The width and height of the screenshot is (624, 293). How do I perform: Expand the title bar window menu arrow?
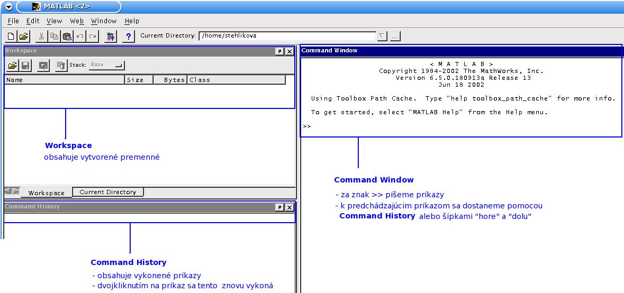click(8, 7)
